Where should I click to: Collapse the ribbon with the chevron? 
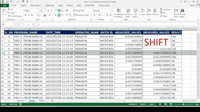click(x=198, y=19)
